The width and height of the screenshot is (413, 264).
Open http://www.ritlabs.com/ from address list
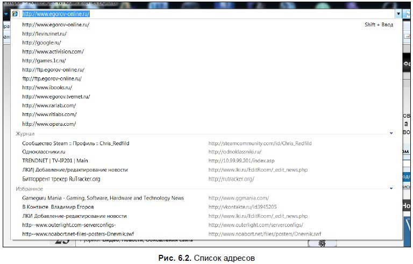(49, 115)
